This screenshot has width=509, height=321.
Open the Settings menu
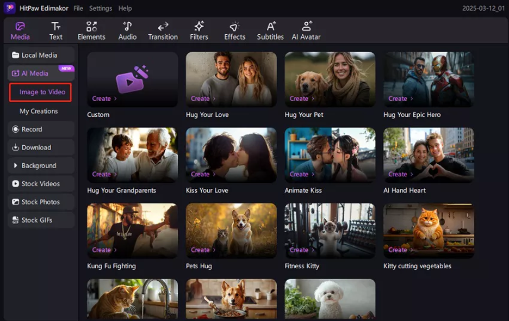coord(101,8)
